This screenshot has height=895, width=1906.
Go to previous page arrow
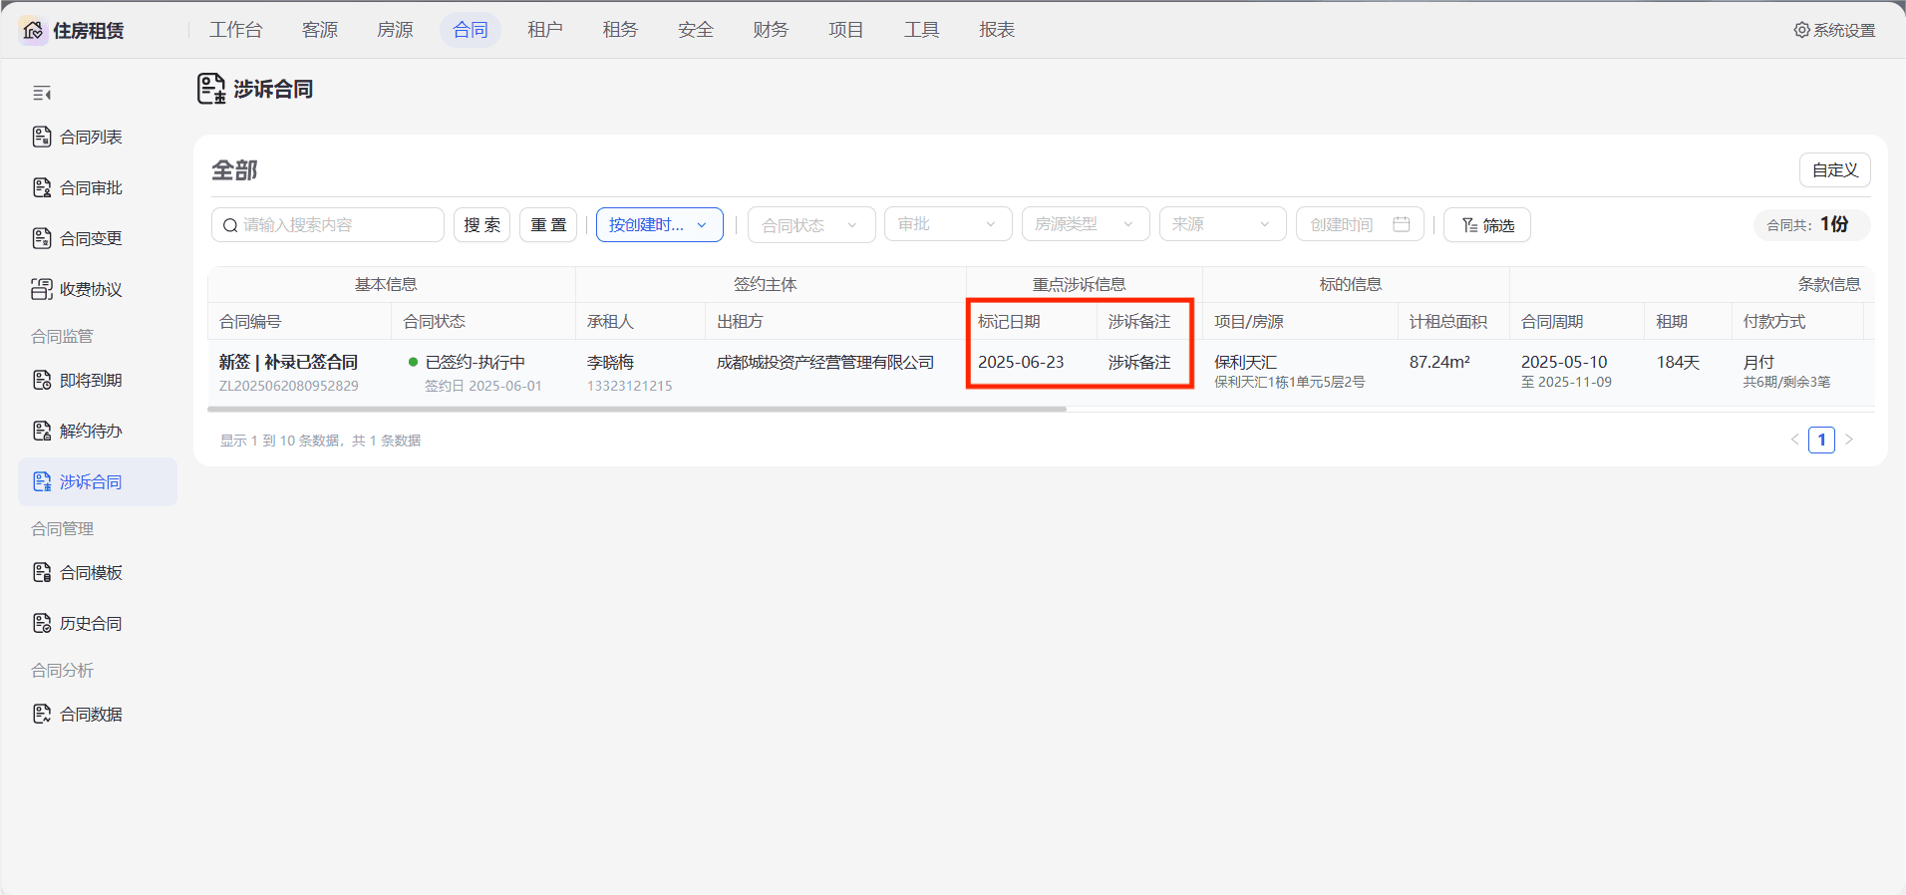1794,440
